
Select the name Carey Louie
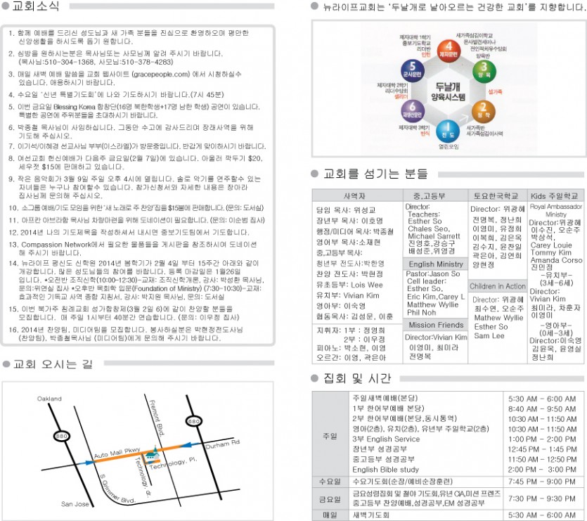tap(551, 245)
